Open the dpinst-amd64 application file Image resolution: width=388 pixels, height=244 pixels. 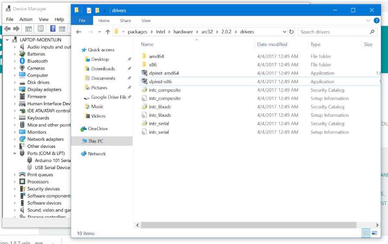tap(164, 73)
